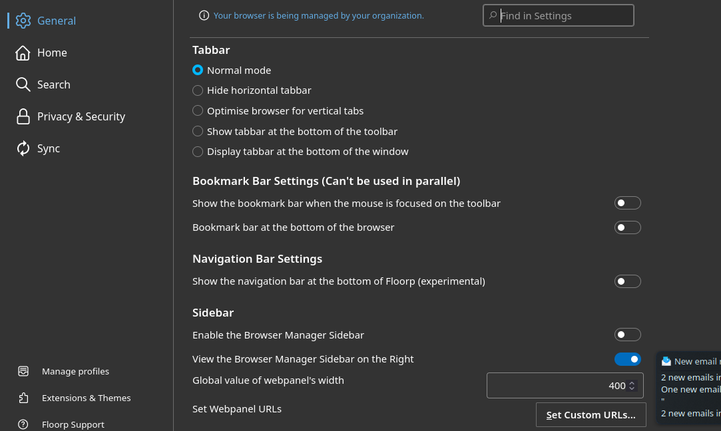Click the General gear icon
Image resolution: width=721 pixels, height=431 pixels.
click(23, 21)
